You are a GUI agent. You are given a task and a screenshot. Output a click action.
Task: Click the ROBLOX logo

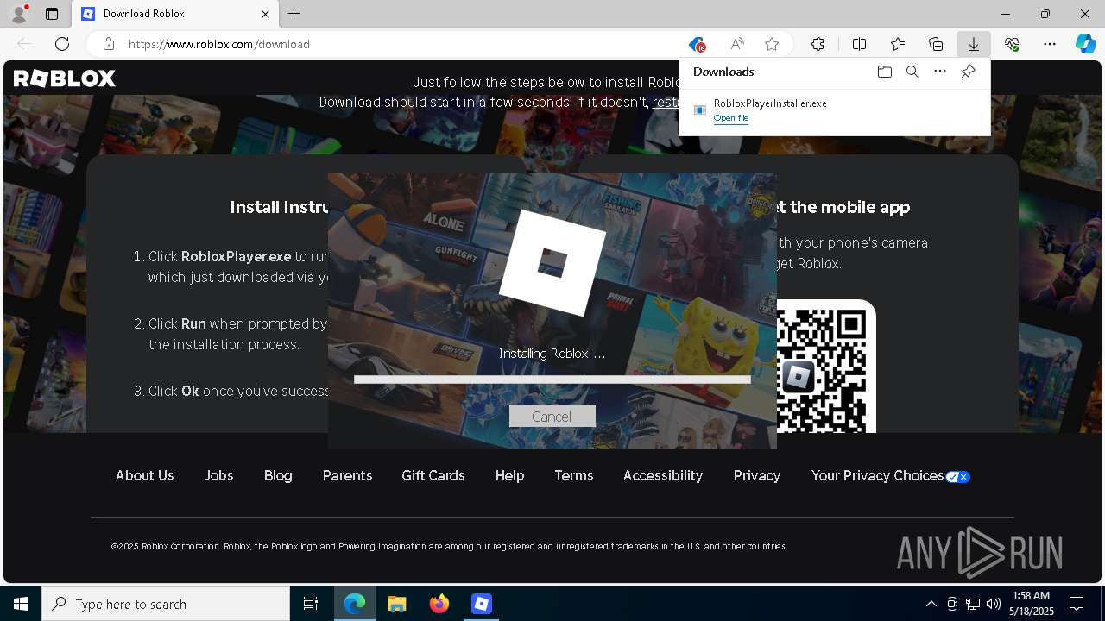pyautogui.click(x=65, y=78)
